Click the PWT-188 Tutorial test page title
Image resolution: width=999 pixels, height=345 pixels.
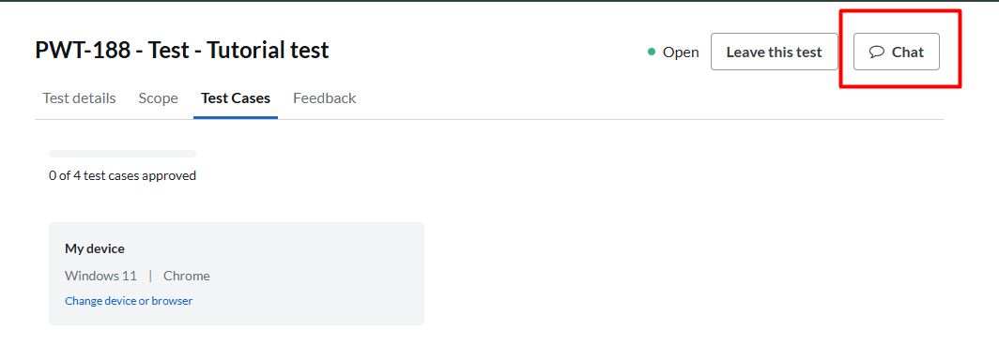(181, 50)
